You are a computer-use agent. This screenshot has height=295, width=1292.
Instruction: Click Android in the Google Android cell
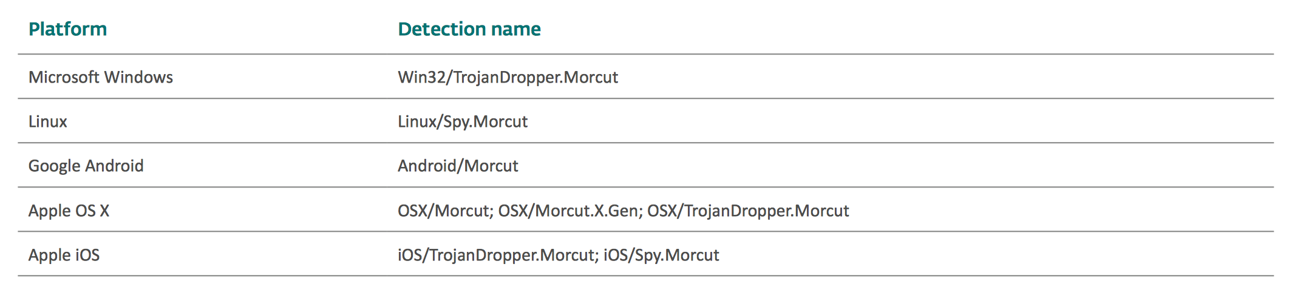[115, 166]
